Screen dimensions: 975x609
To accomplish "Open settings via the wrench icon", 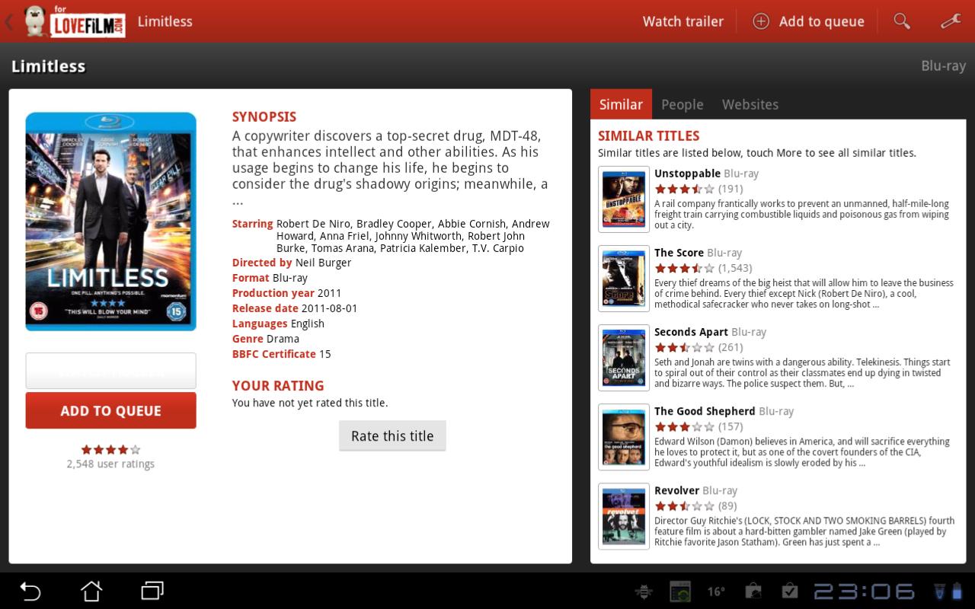I will pos(951,21).
